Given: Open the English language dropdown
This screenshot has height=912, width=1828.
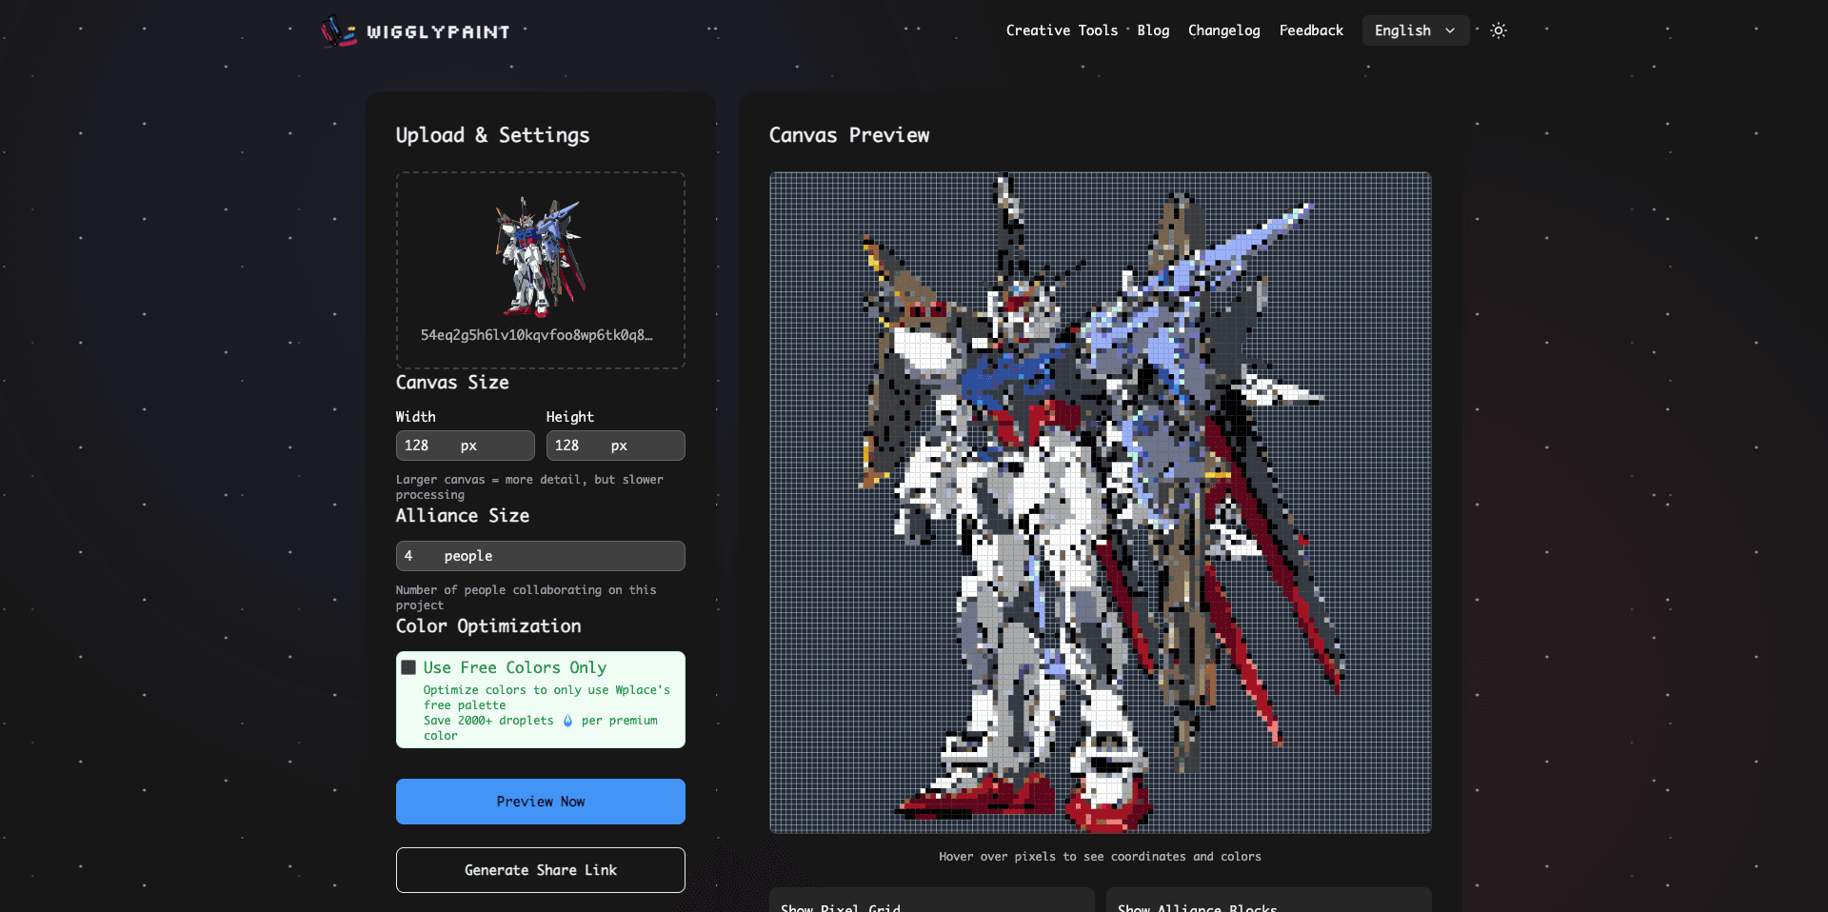Looking at the screenshot, I should 1414,30.
